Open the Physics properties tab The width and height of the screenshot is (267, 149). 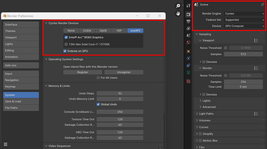188,58
